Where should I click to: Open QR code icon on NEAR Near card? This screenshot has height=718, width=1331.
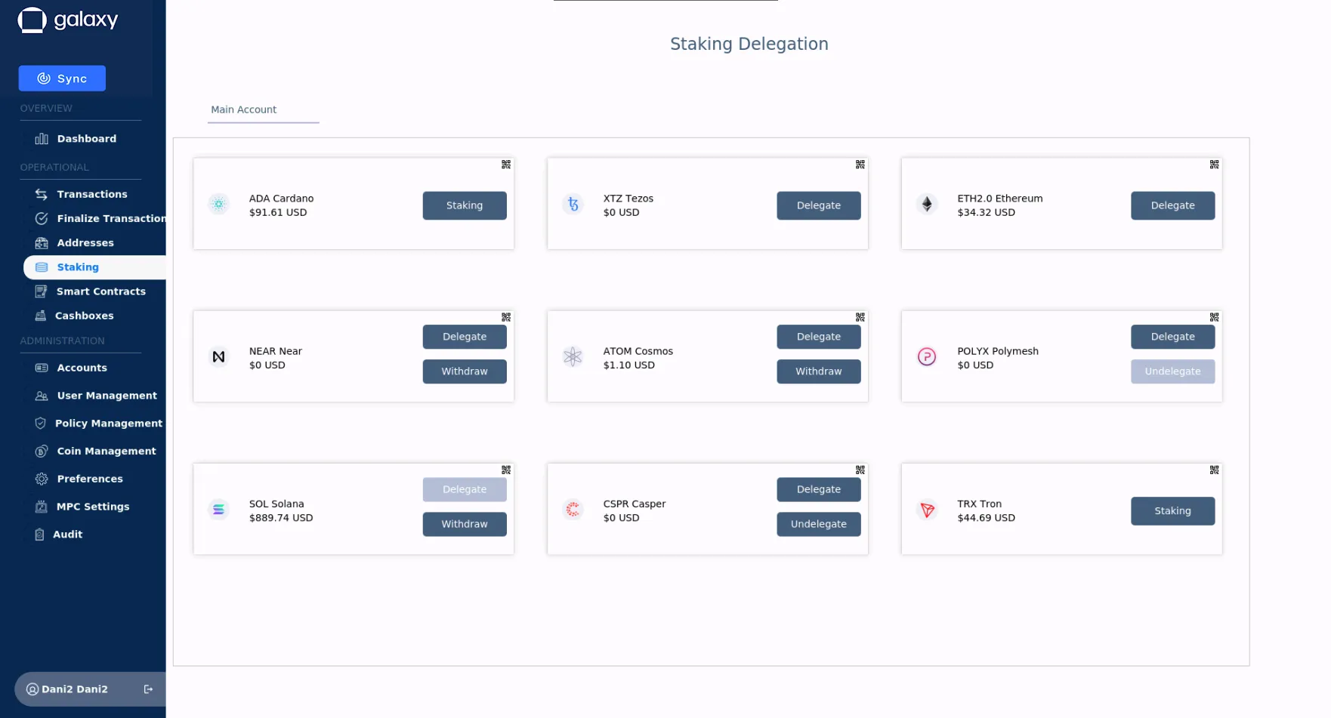[506, 317]
